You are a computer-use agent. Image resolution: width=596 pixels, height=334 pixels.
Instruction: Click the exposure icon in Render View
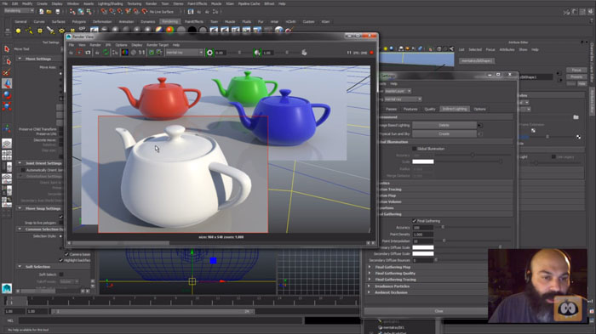(209, 53)
